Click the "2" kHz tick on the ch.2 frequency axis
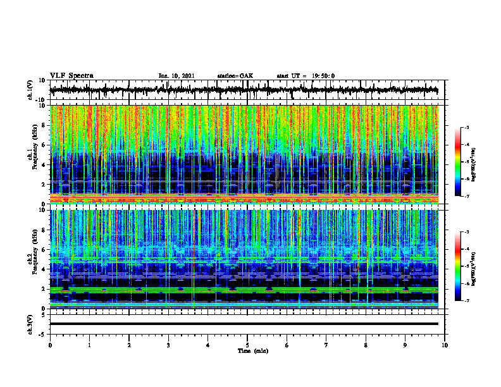501x387 pixels. pos(44,288)
